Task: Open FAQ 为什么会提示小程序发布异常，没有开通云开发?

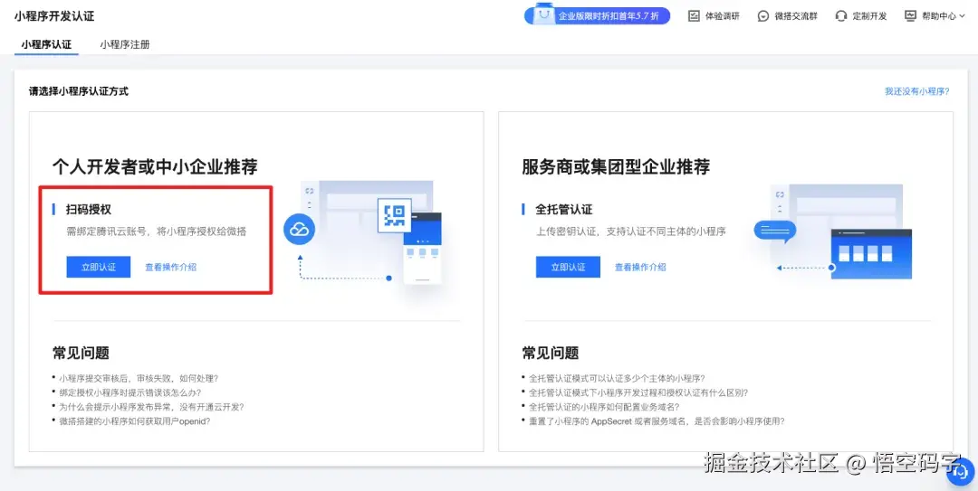Action: [151, 406]
